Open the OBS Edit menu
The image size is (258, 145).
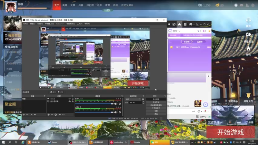(33, 24)
